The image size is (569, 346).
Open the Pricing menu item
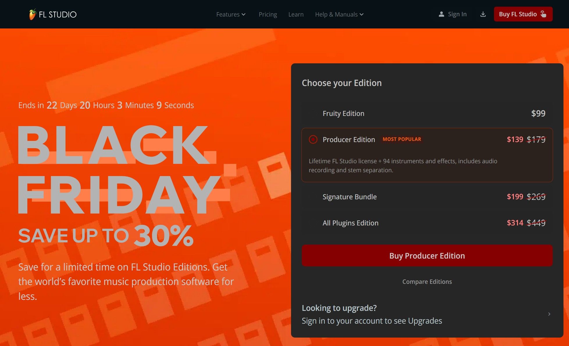point(268,14)
